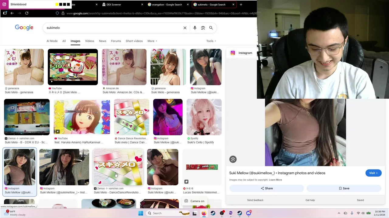Click the Instagram icon in the preview panel header

click(x=233, y=53)
